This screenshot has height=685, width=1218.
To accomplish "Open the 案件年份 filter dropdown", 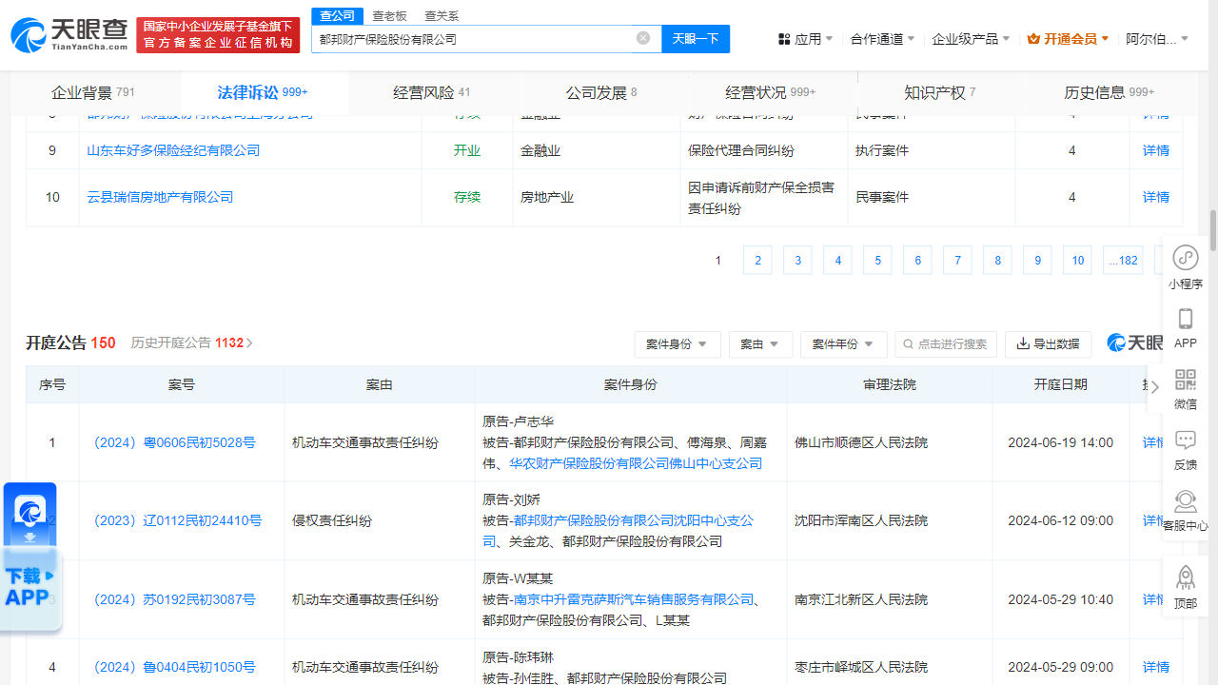I will coord(843,344).
